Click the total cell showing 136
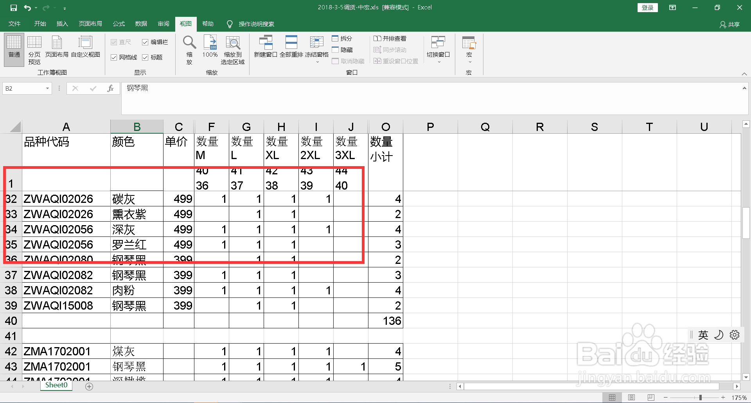Viewport: 751px width, 403px height. [386, 321]
